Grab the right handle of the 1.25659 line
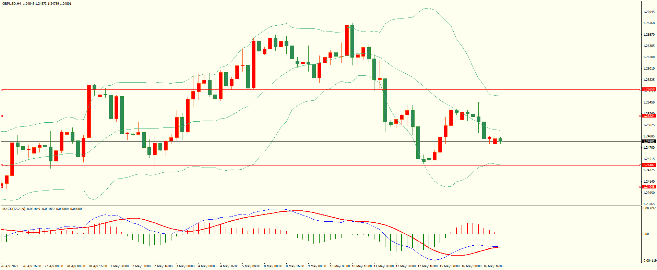 click(641, 90)
